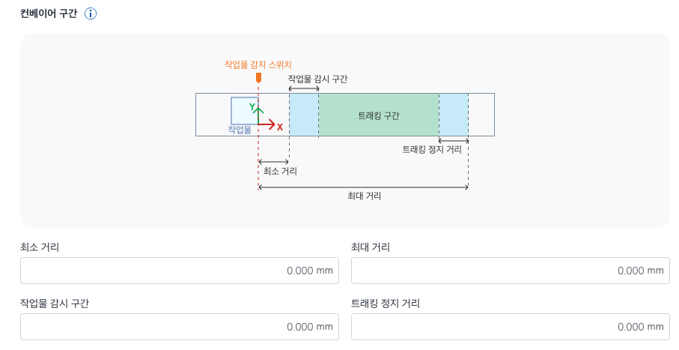Focus the 최대 거리 input field
679x350 pixels.
[x=510, y=271]
